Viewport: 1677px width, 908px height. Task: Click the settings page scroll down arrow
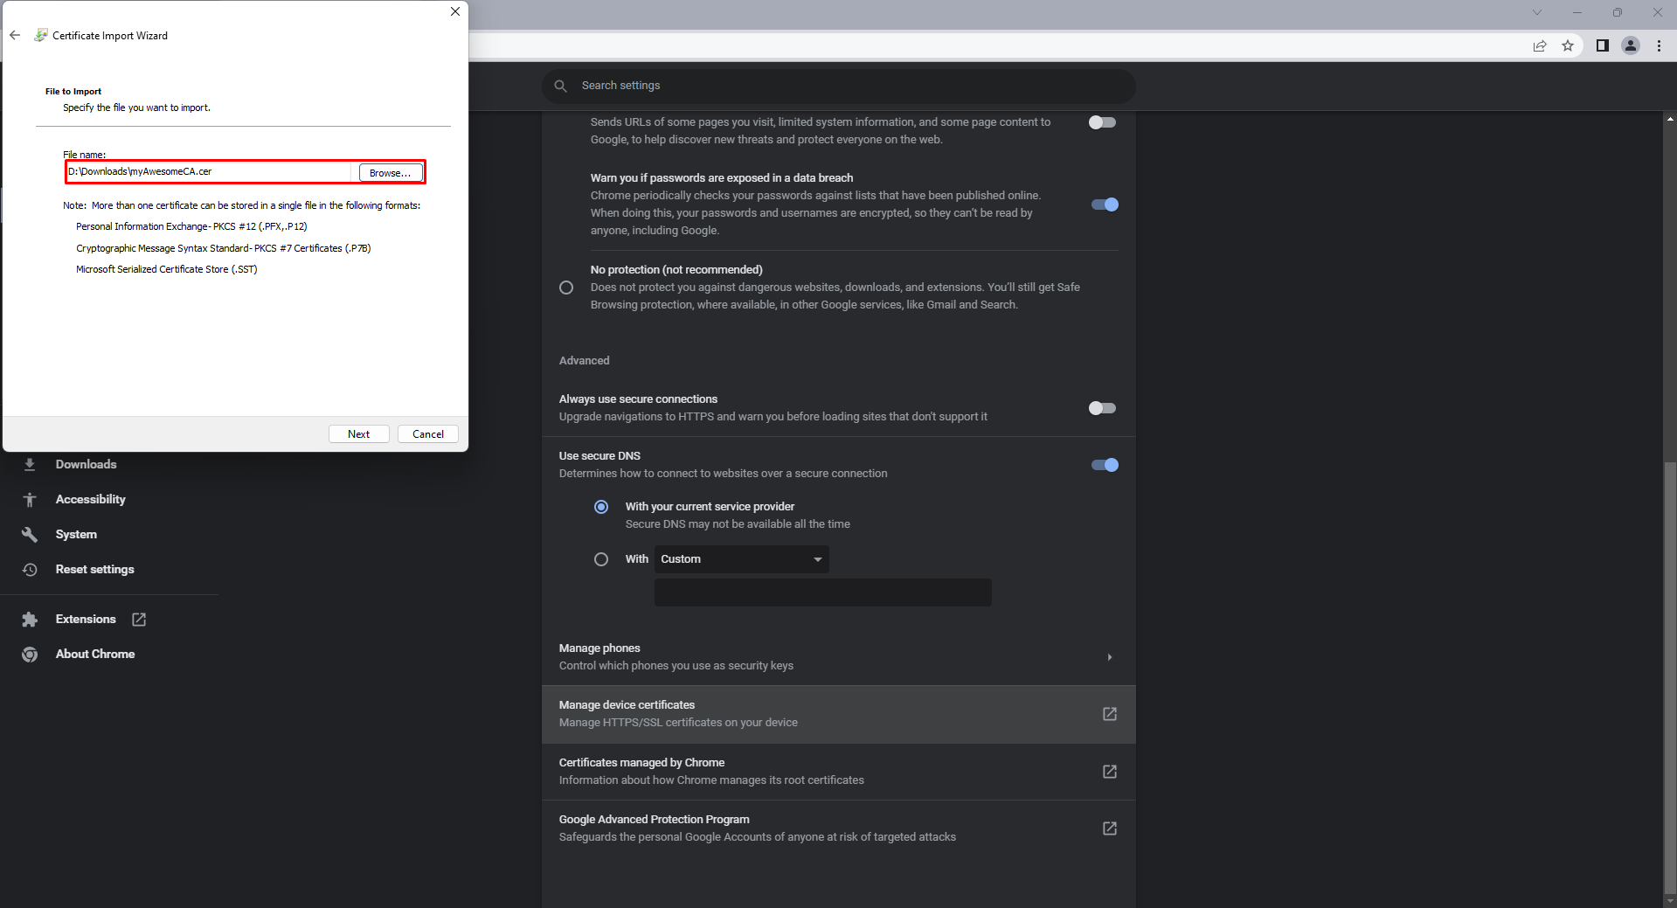(1670, 900)
